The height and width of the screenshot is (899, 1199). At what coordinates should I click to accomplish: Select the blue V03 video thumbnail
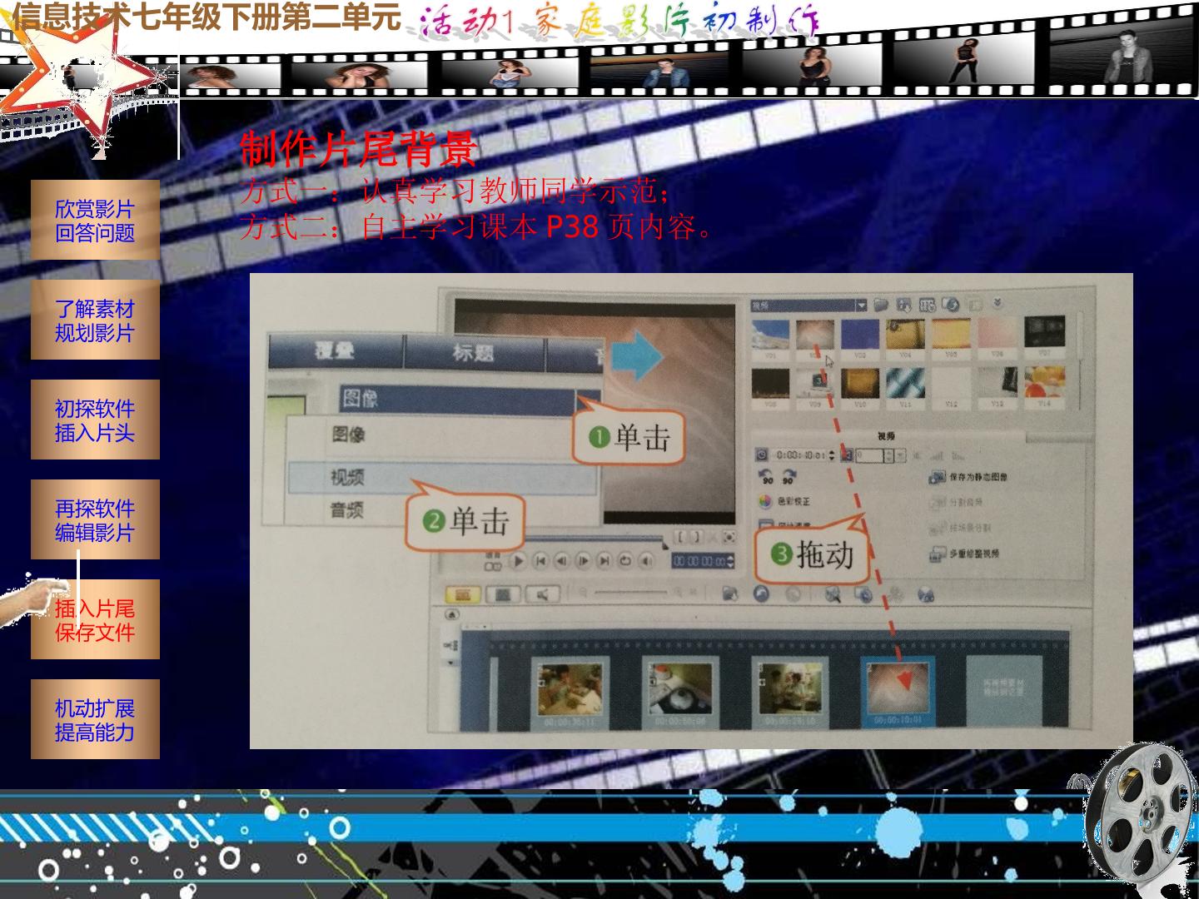point(860,335)
